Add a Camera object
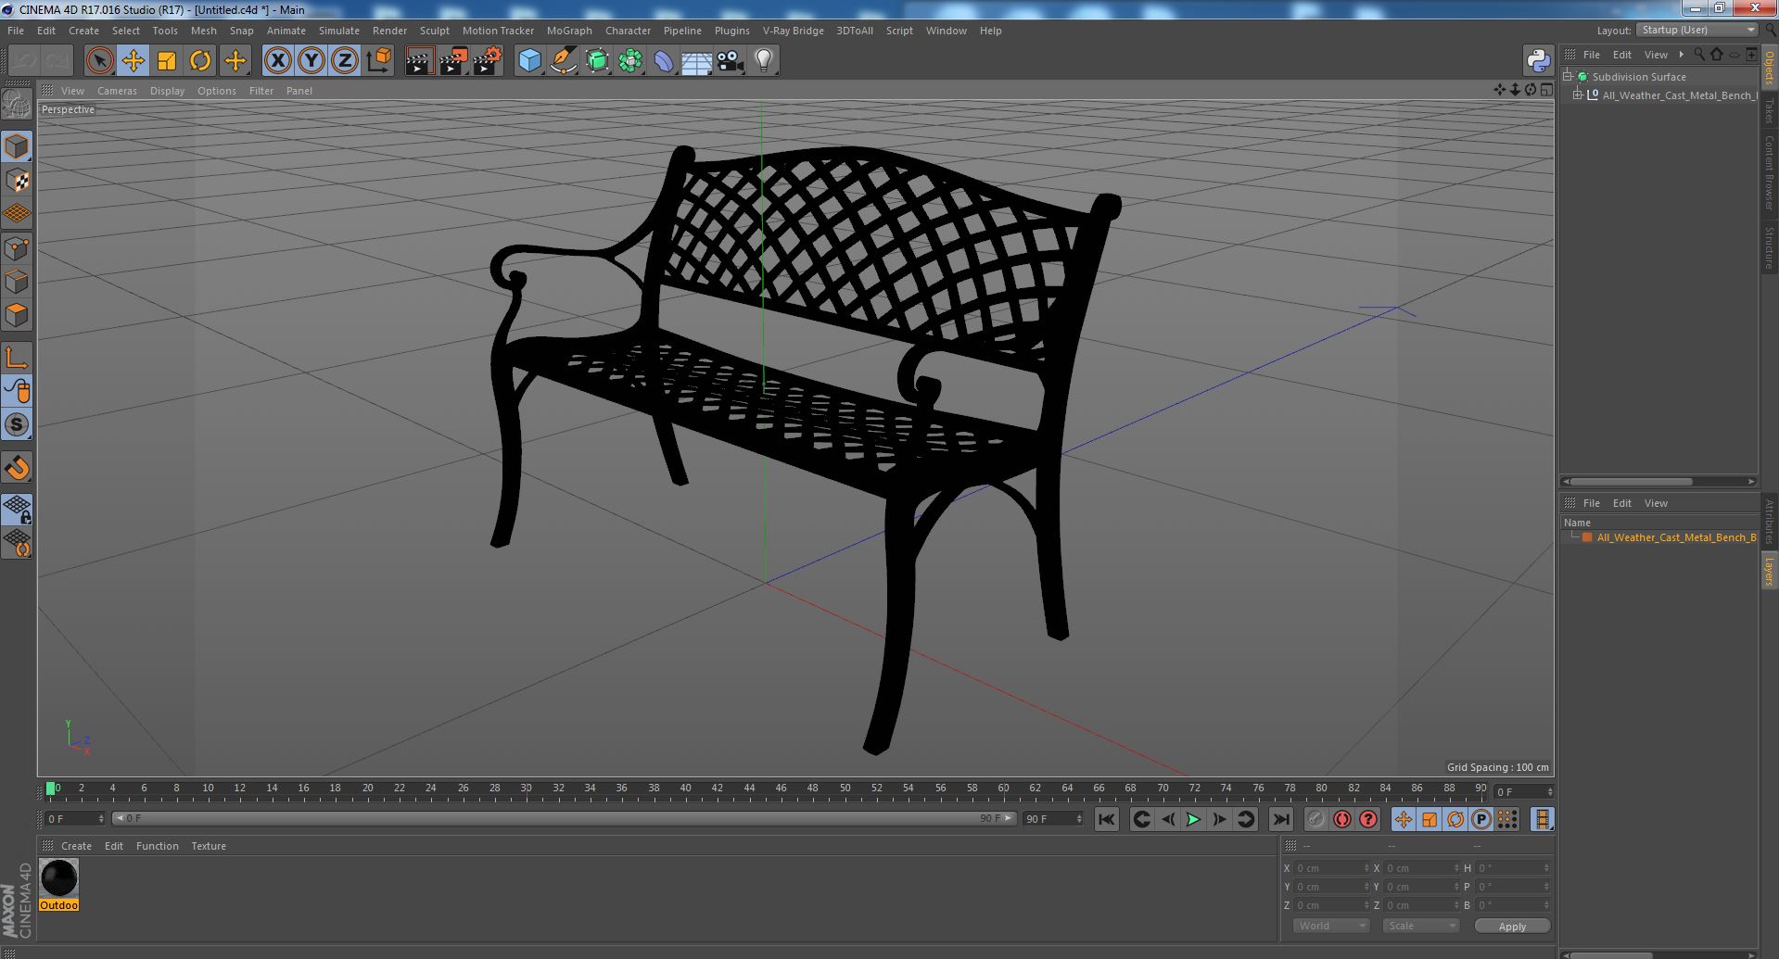Viewport: 1779px width, 959px height. click(731, 61)
